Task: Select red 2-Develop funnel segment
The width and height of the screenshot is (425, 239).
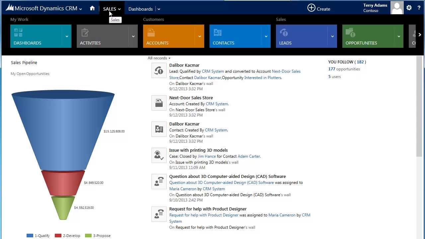Action: pos(63,183)
